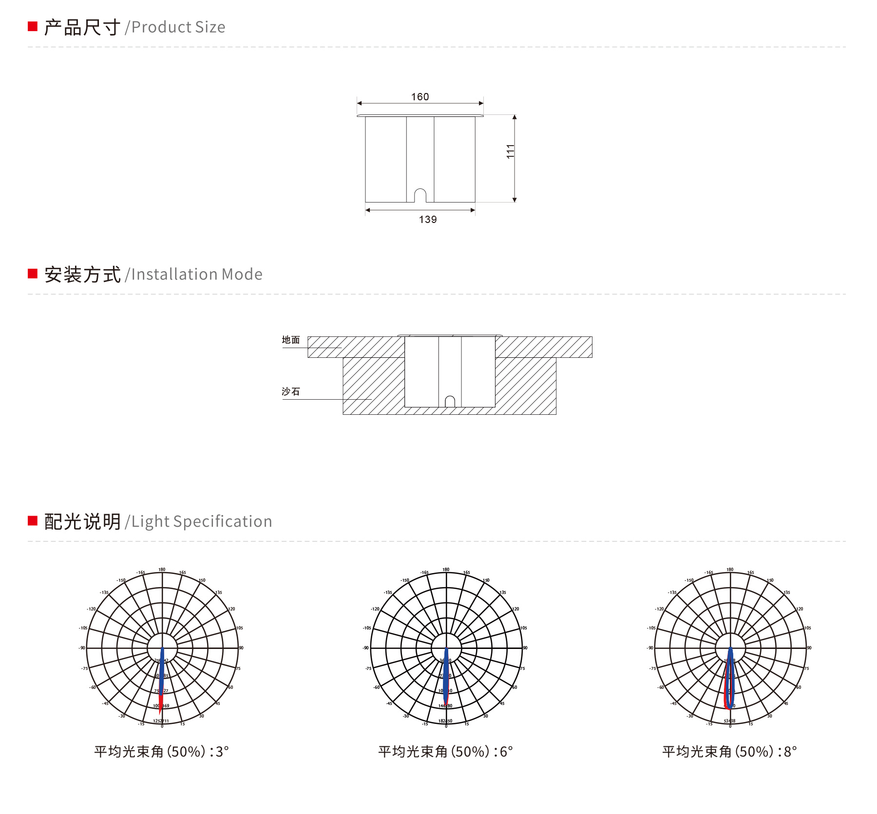Select the 6° beam angle polar diagram
877x814 pixels.
(x=446, y=647)
